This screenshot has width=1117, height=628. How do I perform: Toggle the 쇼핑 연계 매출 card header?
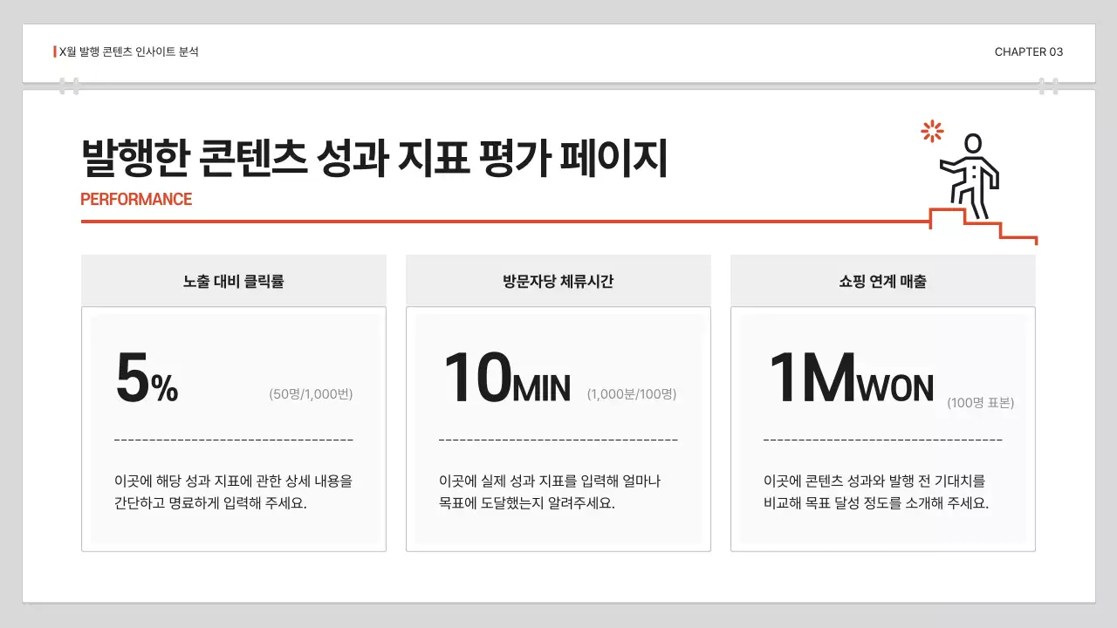tap(882, 279)
